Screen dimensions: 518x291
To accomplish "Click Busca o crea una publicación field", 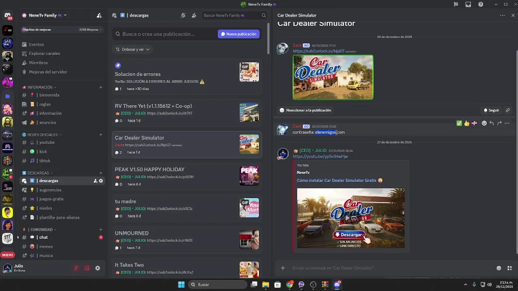I will [164, 34].
